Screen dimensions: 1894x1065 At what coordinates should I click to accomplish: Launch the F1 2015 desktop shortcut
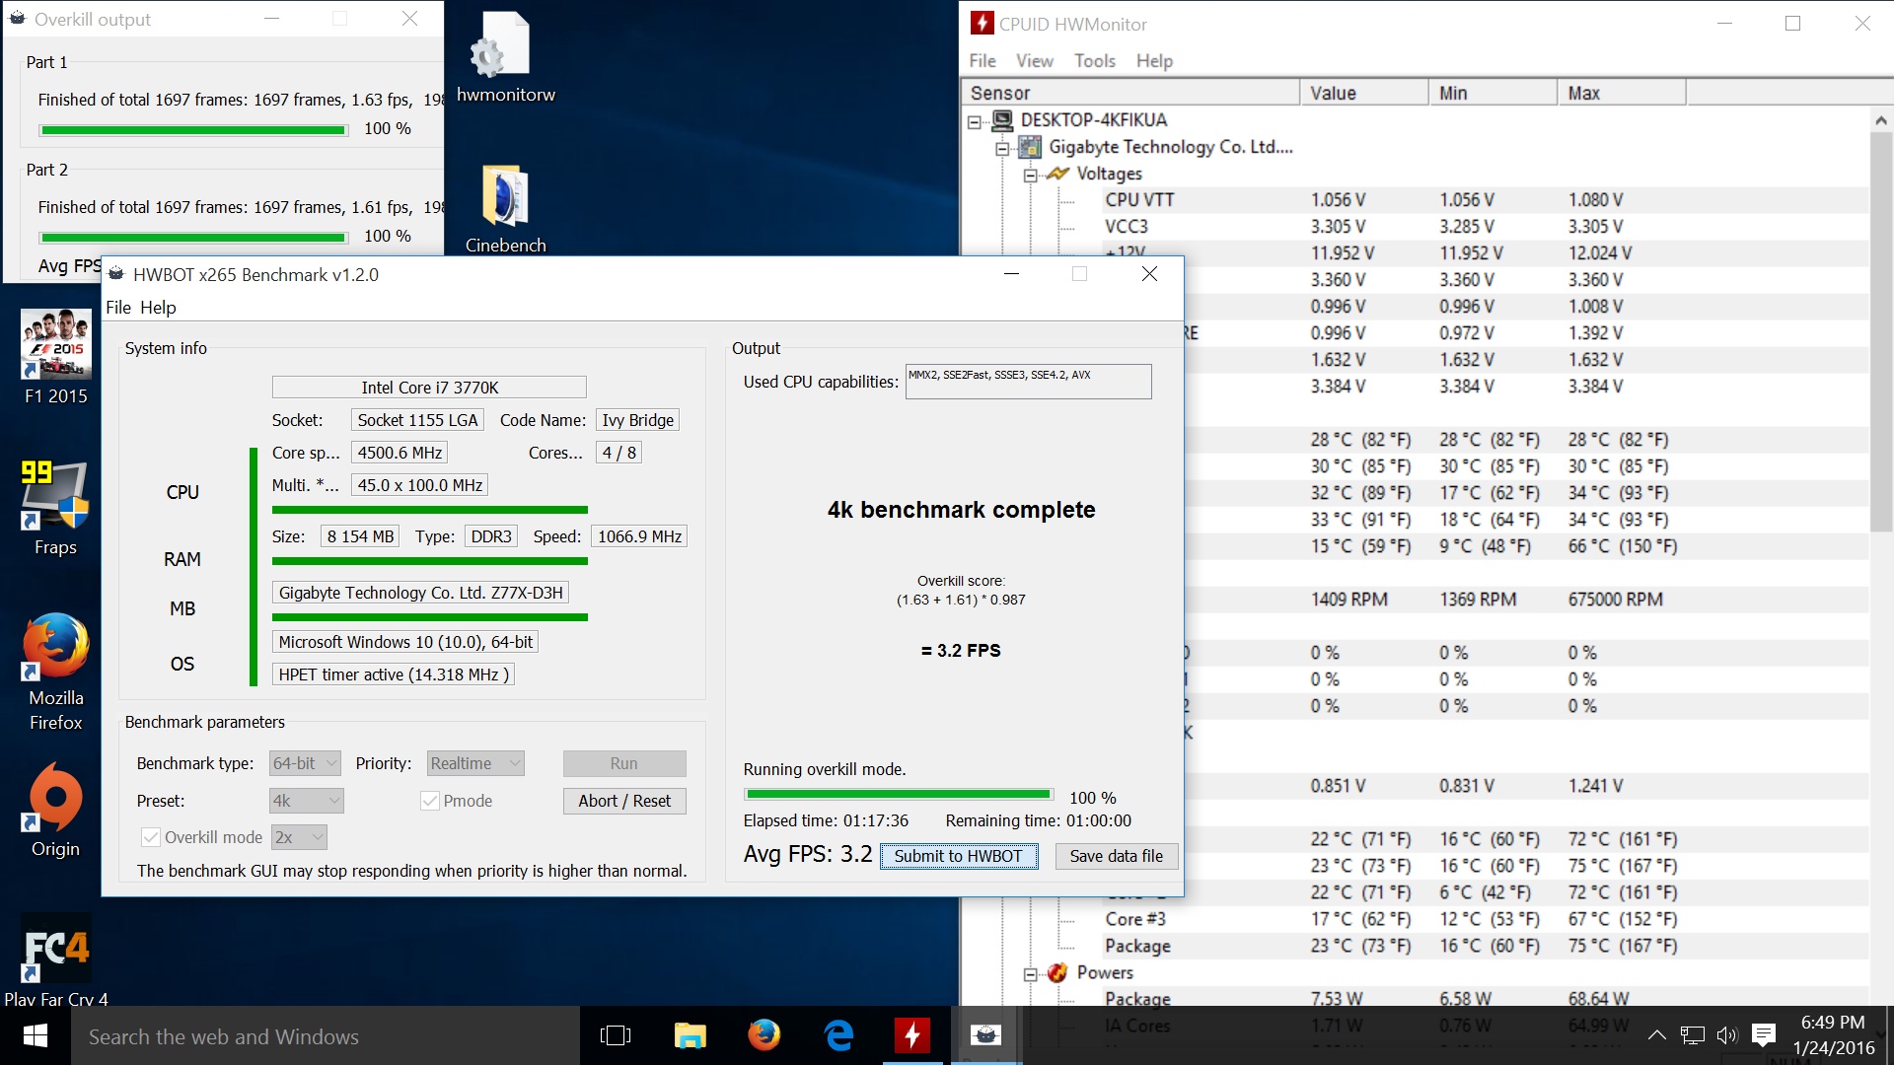(x=56, y=357)
